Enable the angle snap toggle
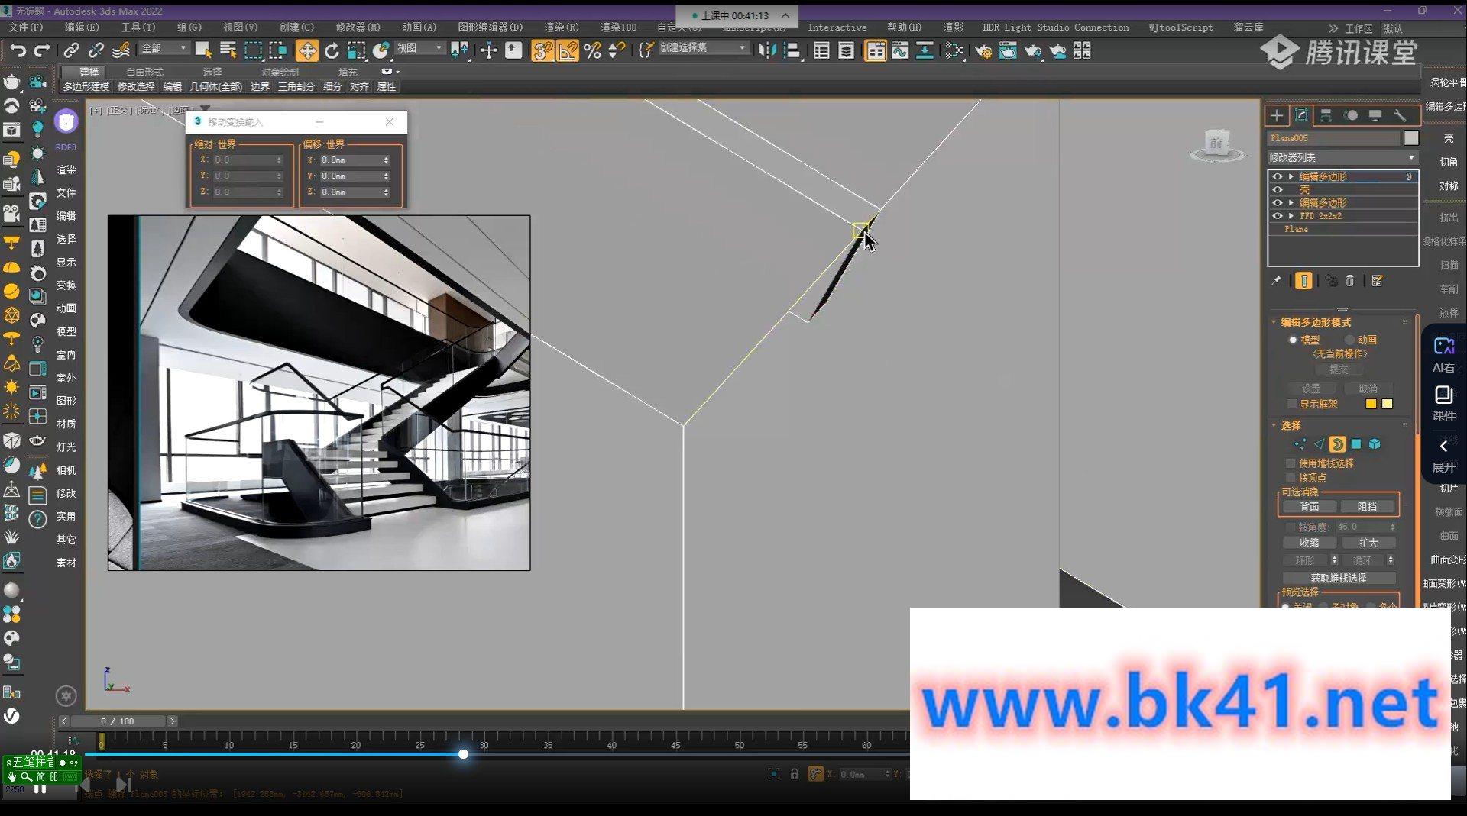This screenshot has width=1467, height=816. (566, 50)
